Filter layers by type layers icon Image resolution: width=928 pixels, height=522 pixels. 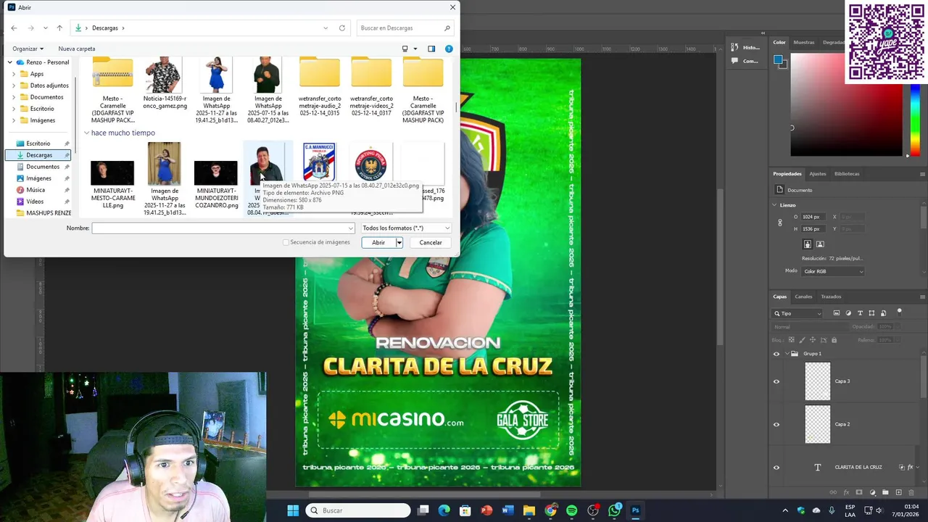[x=860, y=313]
